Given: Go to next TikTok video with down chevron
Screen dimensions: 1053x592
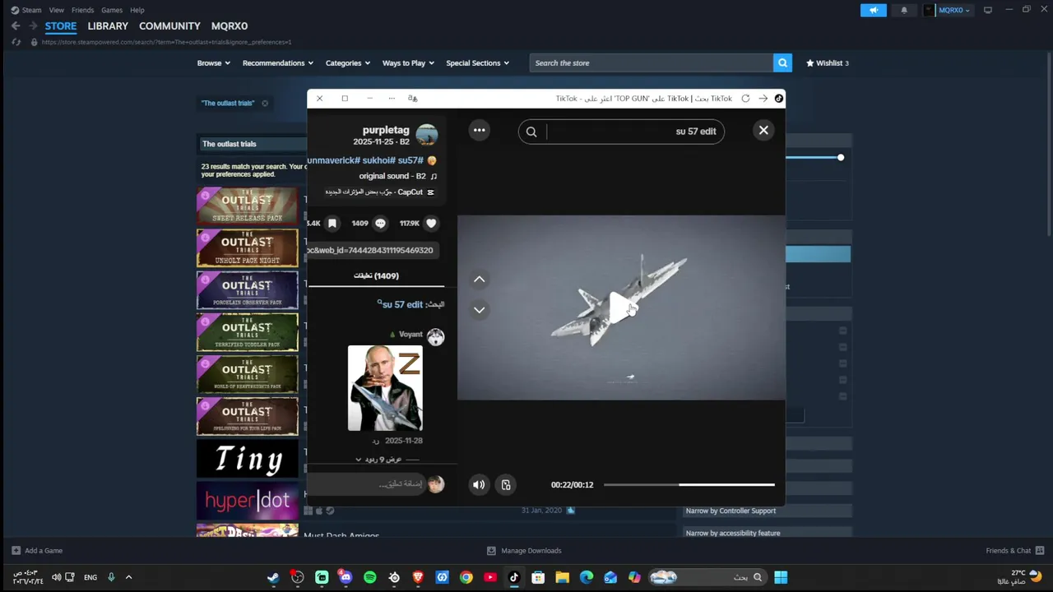Looking at the screenshot, I should point(479,310).
